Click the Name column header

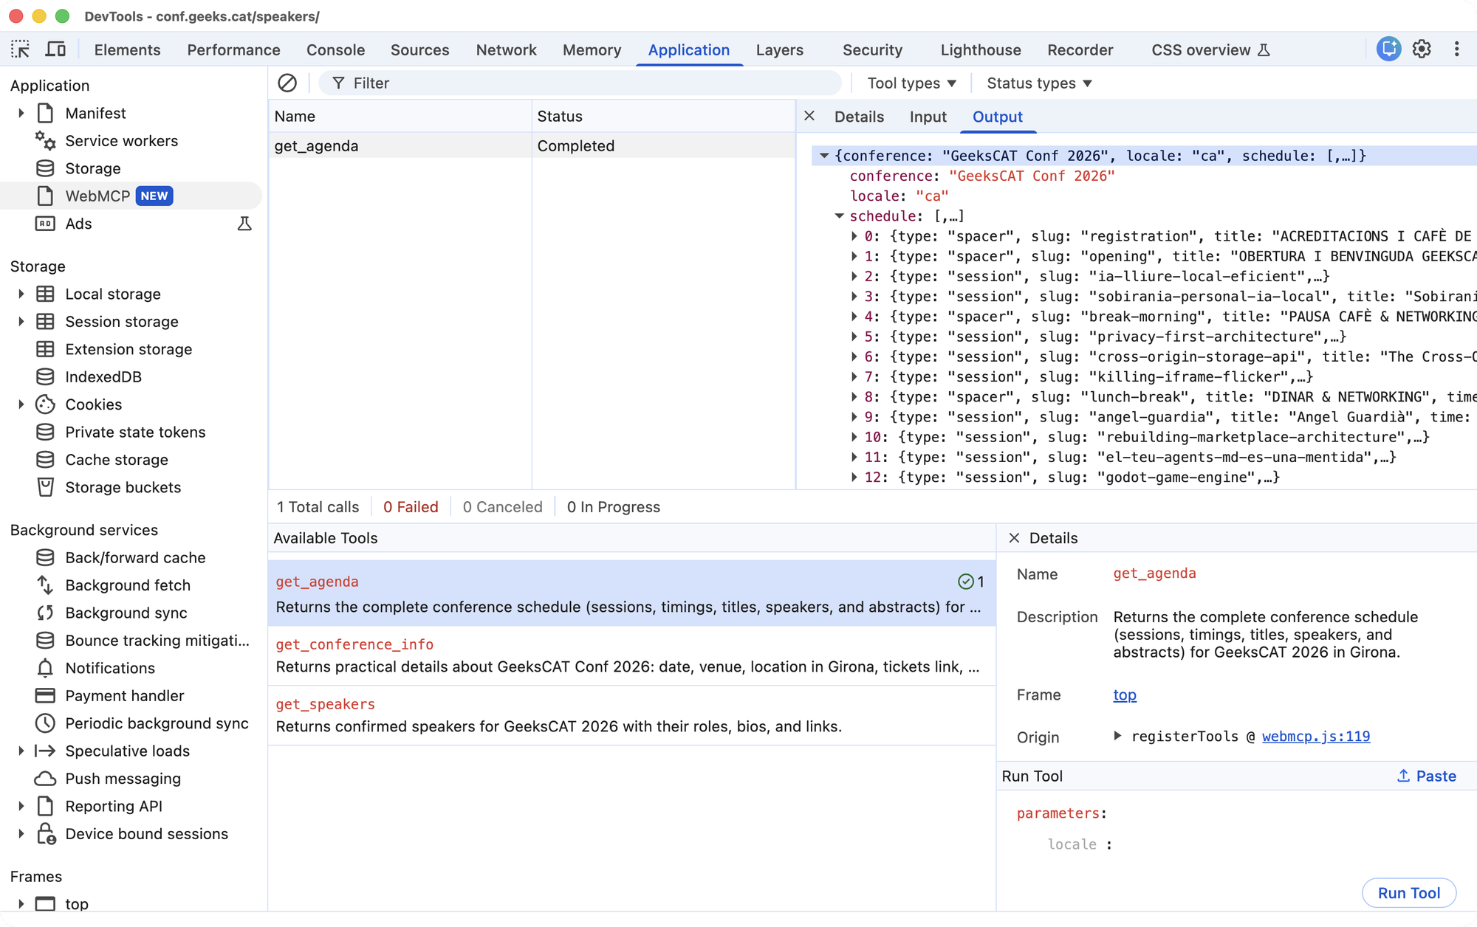click(x=400, y=116)
